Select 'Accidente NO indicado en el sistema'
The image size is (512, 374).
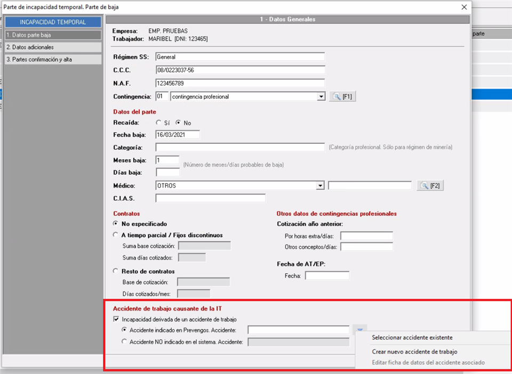coord(125,342)
